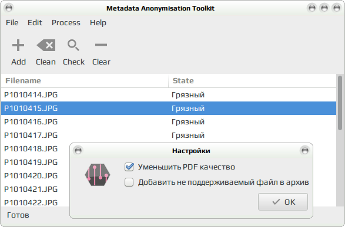Open the Process menu
The image size is (345, 227).
[66, 23]
